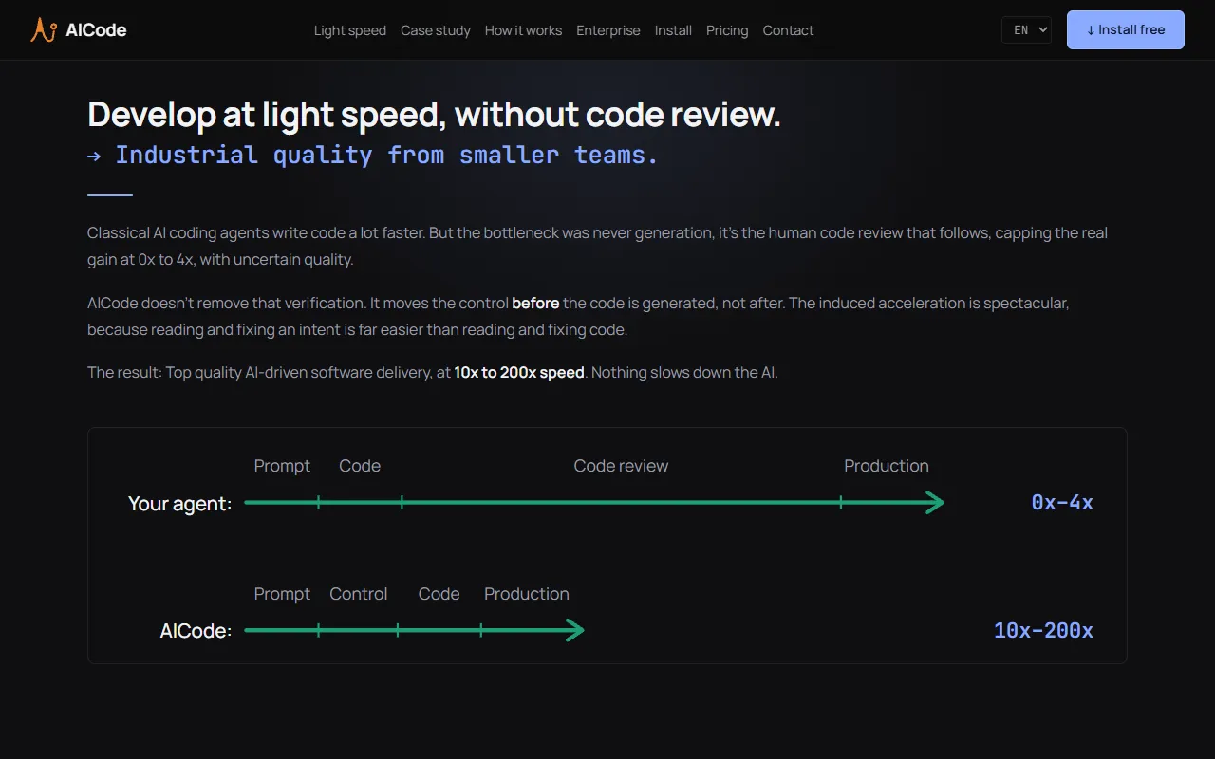Expand the EN language dropdown
The image size is (1215, 759).
tap(1026, 30)
